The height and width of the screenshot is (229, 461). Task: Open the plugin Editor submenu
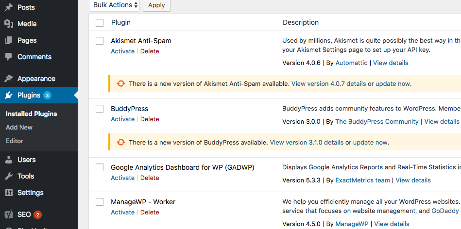15,141
